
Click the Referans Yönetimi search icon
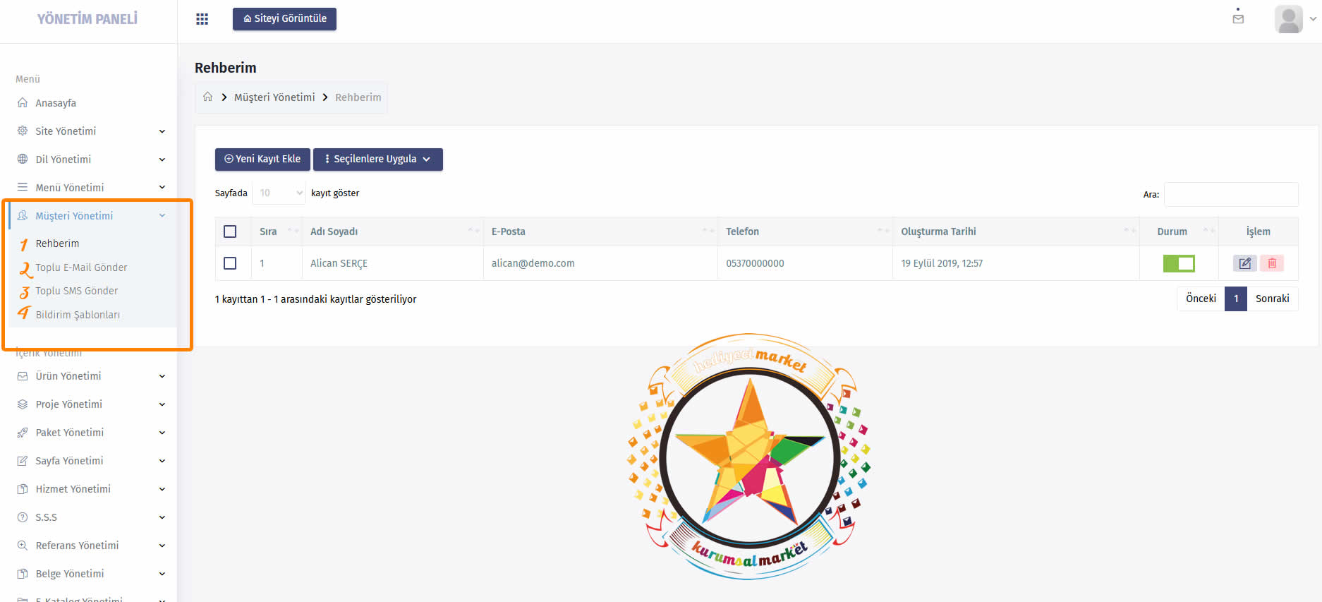(x=23, y=546)
